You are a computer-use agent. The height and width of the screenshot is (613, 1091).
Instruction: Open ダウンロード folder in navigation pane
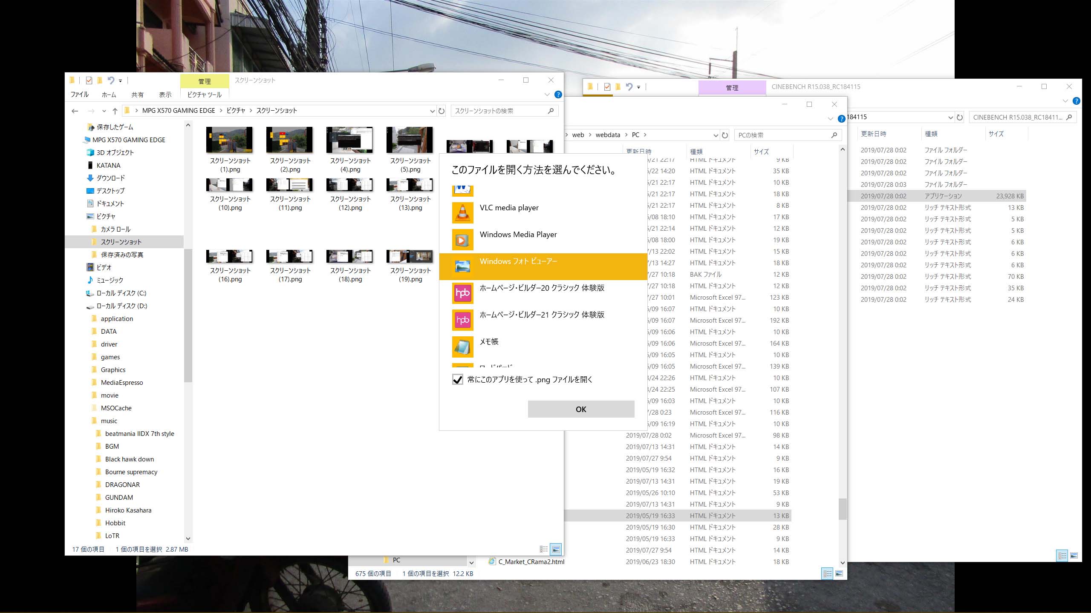click(x=110, y=178)
